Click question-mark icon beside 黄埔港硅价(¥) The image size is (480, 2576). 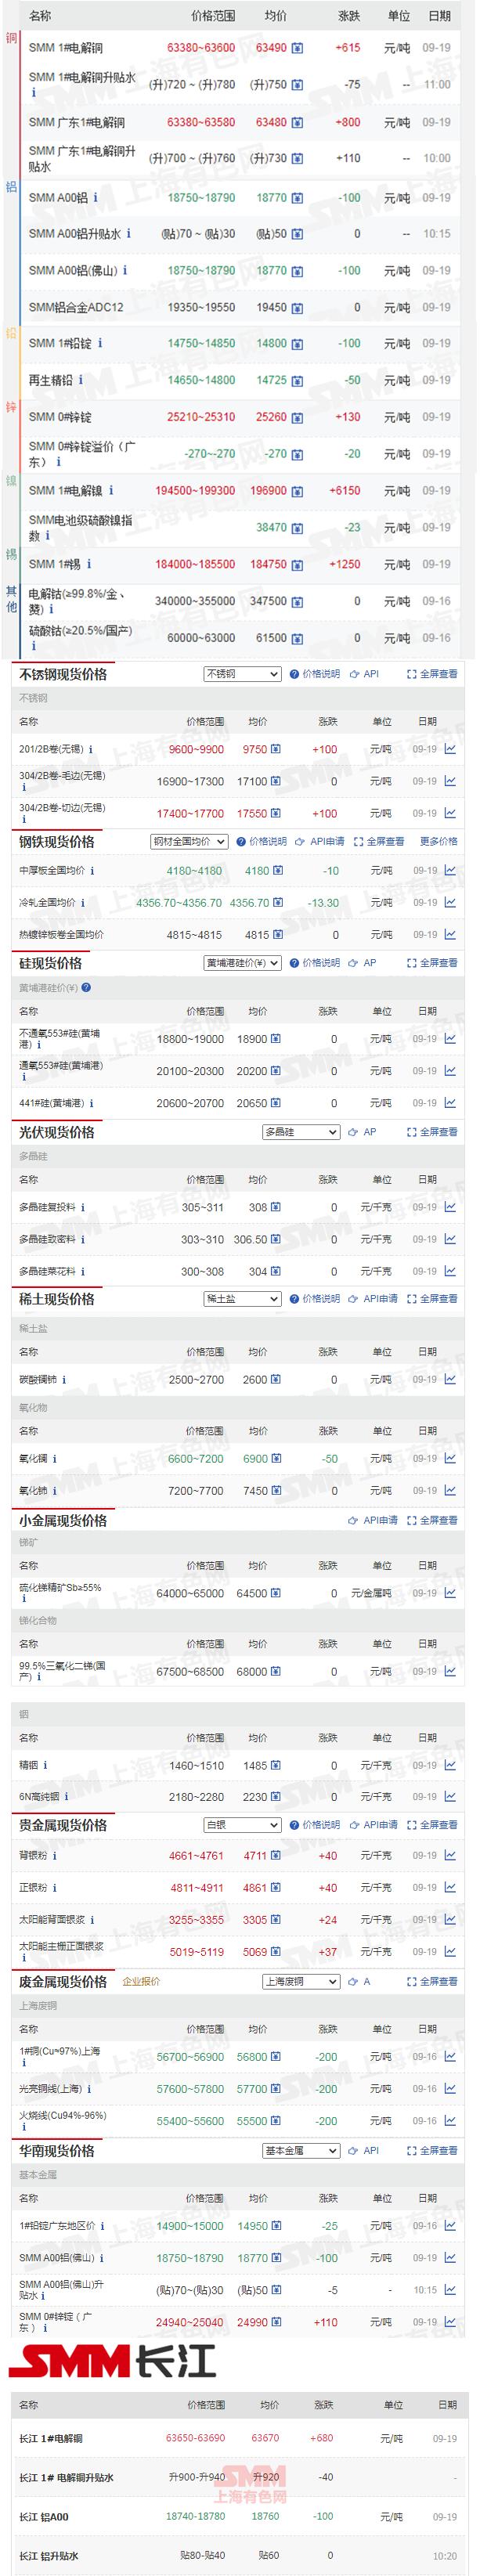pyautogui.click(x=86, y=988)
